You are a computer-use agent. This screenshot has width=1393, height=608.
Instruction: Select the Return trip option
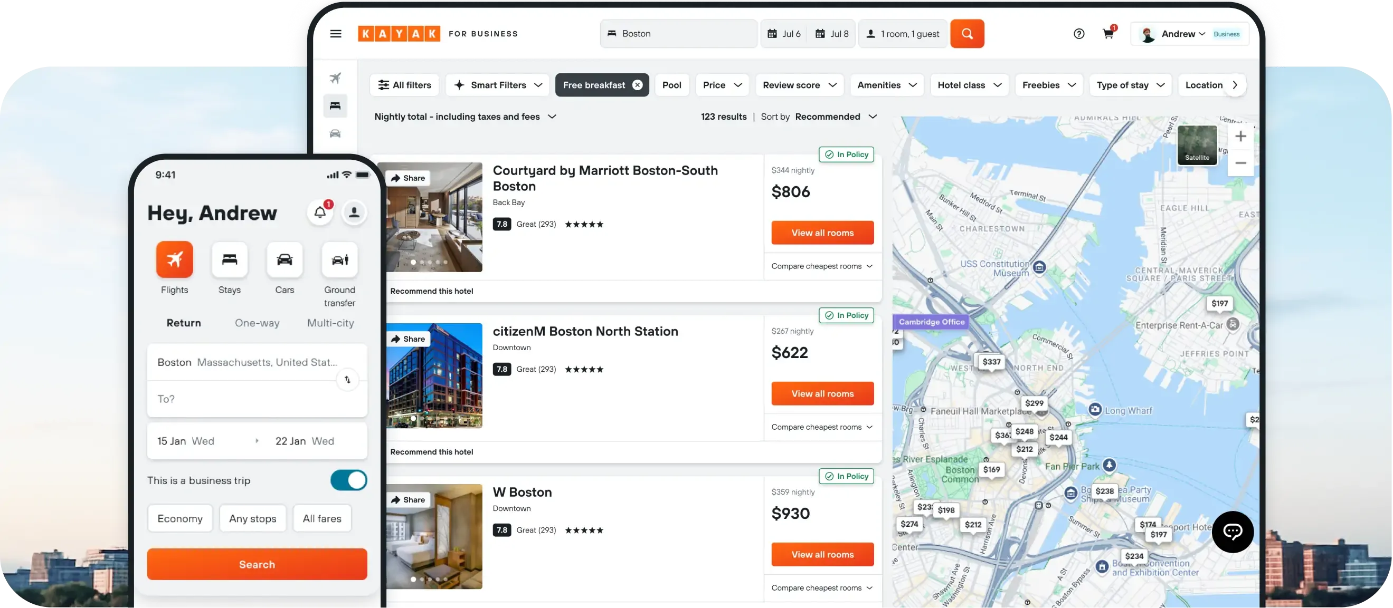183,323
